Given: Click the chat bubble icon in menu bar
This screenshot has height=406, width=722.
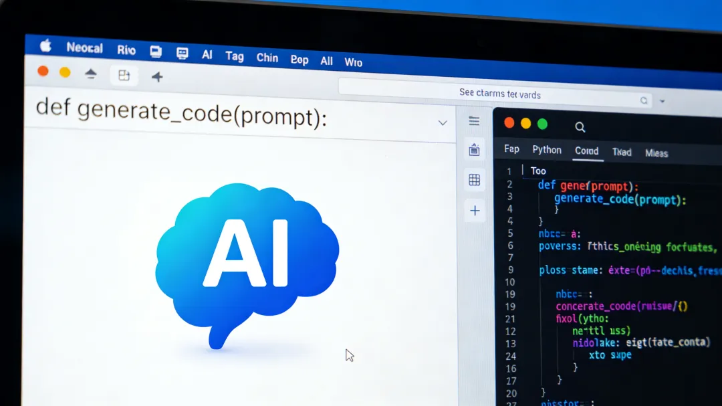Looking at the screenshot, I should pyautogui.click(x=183, y=54).
